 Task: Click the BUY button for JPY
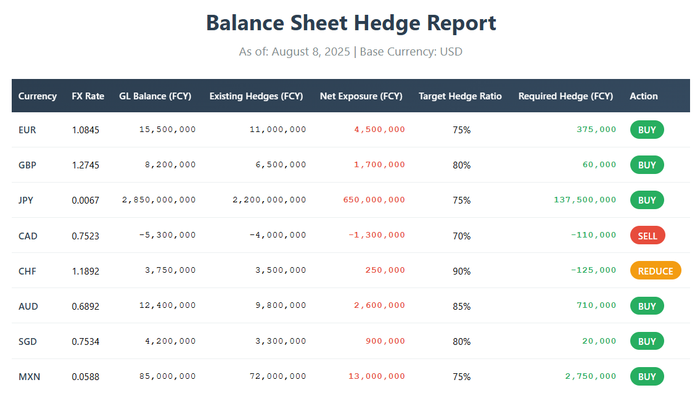646,200
